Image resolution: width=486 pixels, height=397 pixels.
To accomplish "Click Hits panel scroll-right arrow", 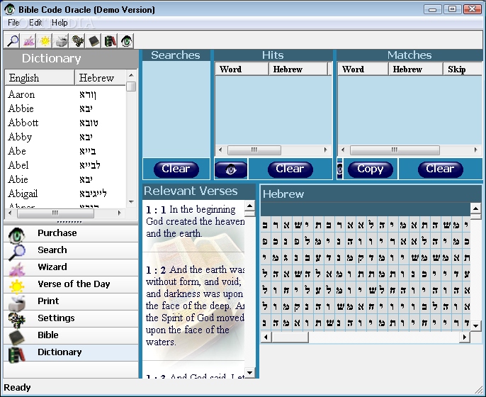I will point(325,150).
